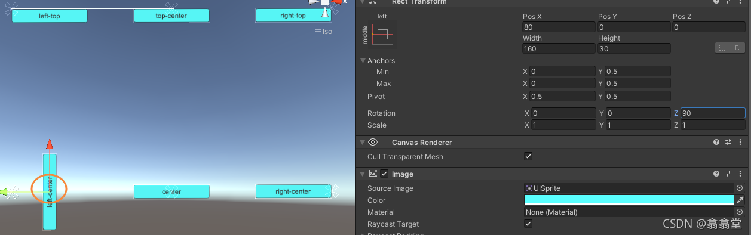Collapse the Canvas Renderer component
This screenshot has width=751, height=235.
[363, 143]
